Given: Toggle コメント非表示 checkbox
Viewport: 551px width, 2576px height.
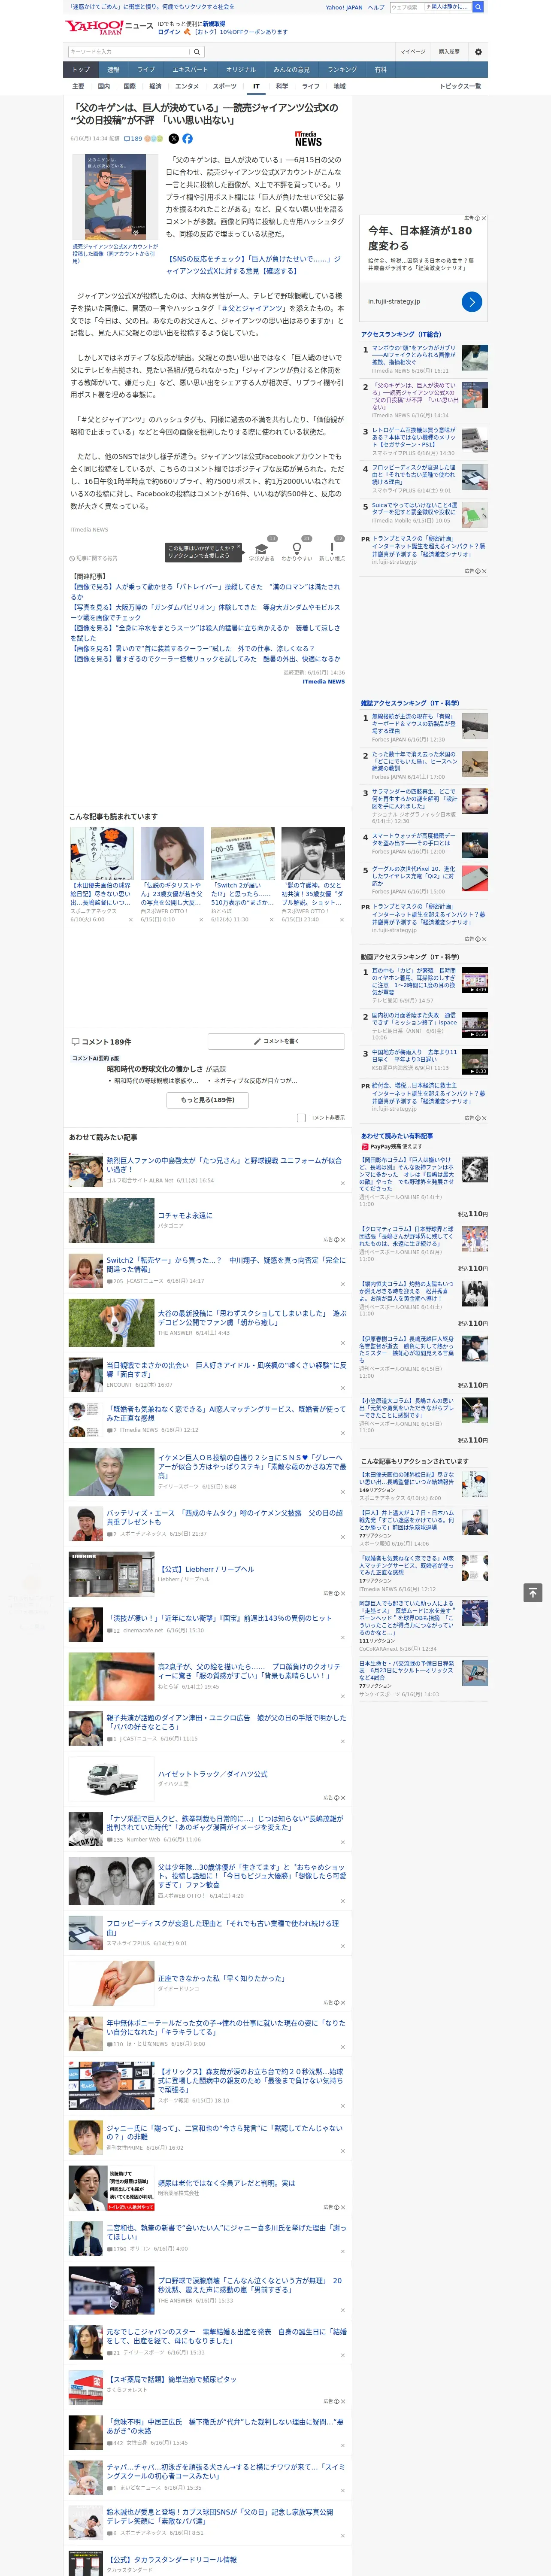Looking at the screenshot, I should coord(301,1117).
